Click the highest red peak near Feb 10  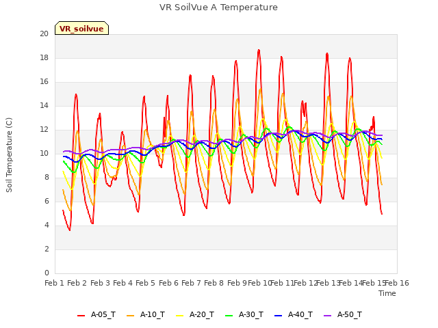(x=259, y=50)
